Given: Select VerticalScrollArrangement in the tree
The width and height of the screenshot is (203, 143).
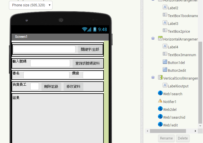Looking at the screenshot, I should tap(181, 78).
